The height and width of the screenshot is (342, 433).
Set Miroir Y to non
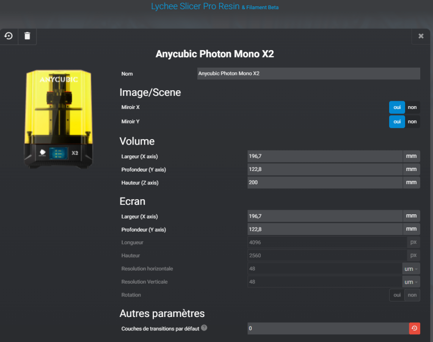coord(412,122)
